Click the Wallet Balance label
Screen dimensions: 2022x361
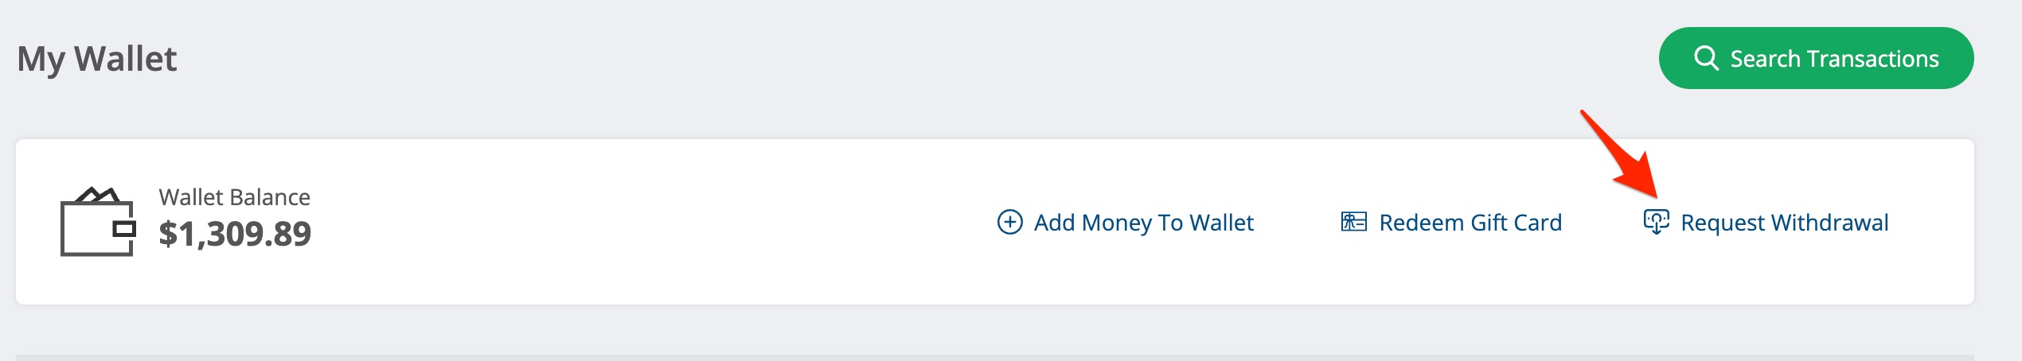(234, 197)
